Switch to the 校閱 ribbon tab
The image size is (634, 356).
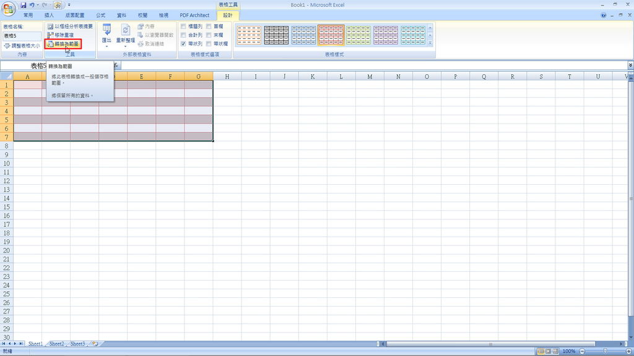tap(143, 15)
